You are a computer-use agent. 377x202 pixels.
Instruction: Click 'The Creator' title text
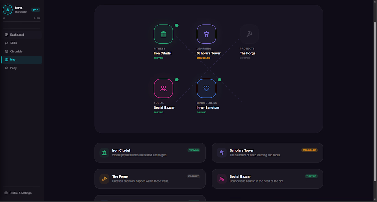(x=21, y=12)
